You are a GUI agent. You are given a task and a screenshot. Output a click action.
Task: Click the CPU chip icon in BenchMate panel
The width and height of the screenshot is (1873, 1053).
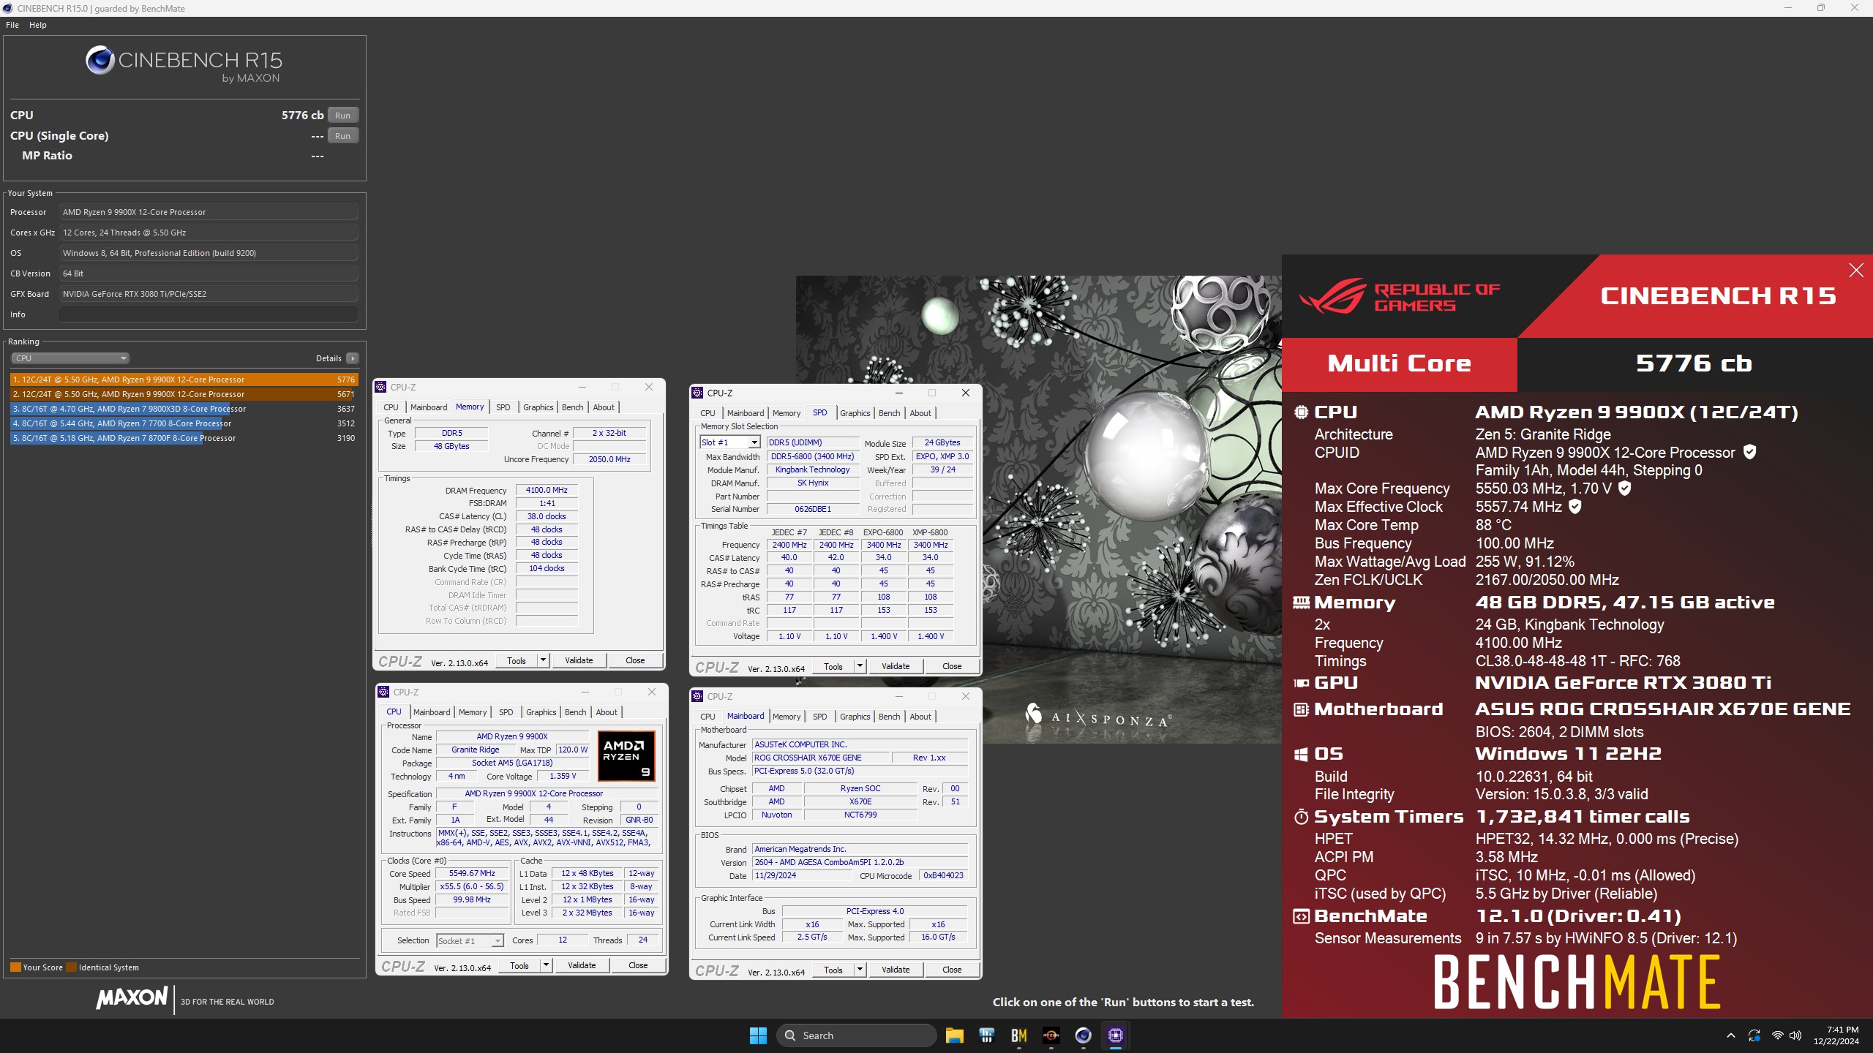click(x=1302, y=412)
